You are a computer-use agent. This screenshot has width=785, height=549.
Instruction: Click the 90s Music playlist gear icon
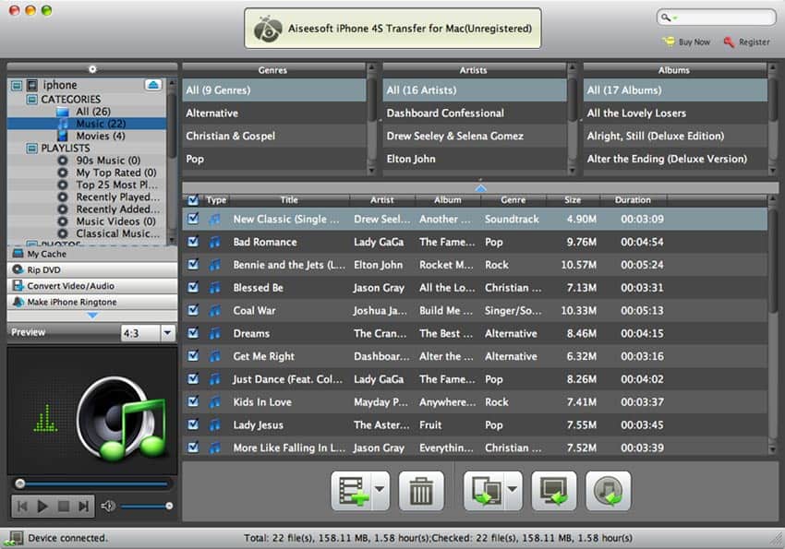[x=63, y=161]
